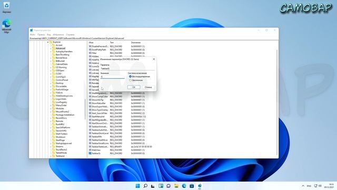Image resolution: width=337 pixels, height=190 pixels.
Task: Open the taskbar clock and date
Action: pos(329,186)
